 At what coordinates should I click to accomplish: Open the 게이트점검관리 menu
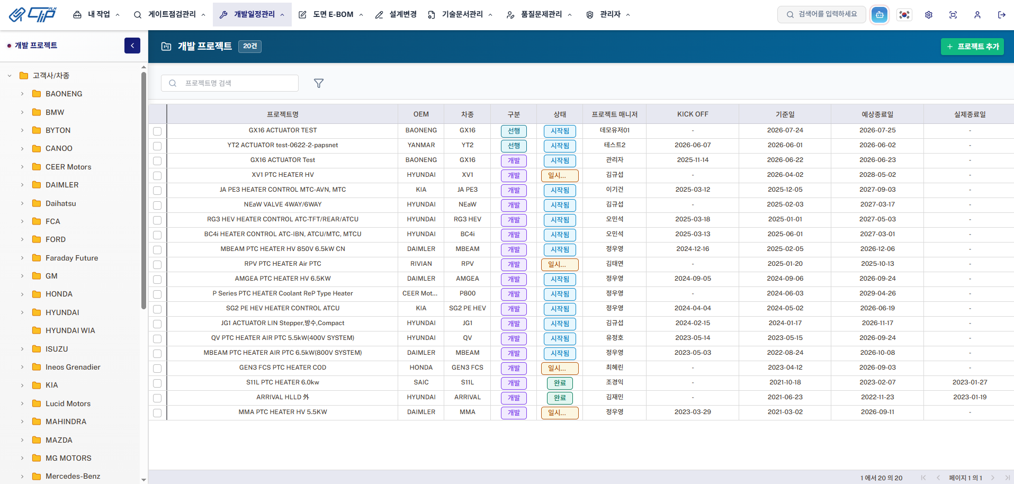[169, 15]
